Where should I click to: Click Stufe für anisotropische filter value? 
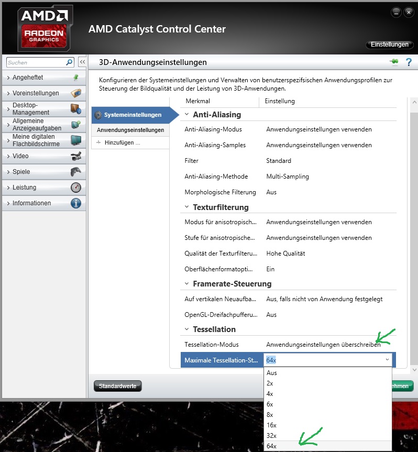tap(319, 238)
